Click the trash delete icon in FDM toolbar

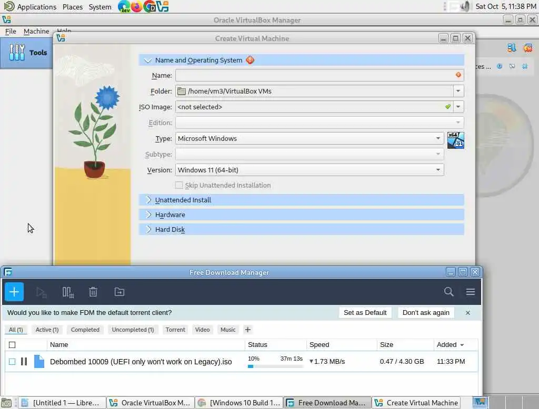[93, 292]
